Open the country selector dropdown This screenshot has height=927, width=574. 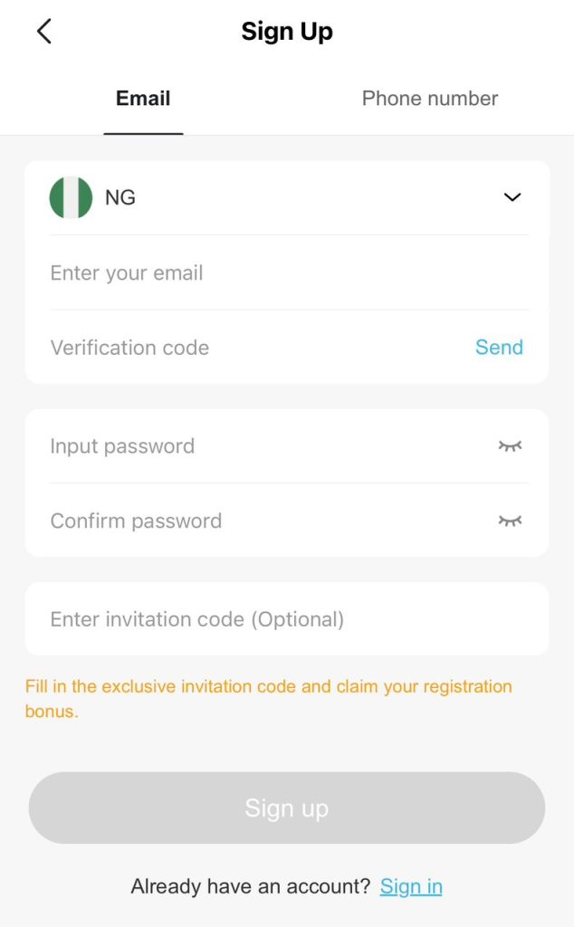(512, 196)
